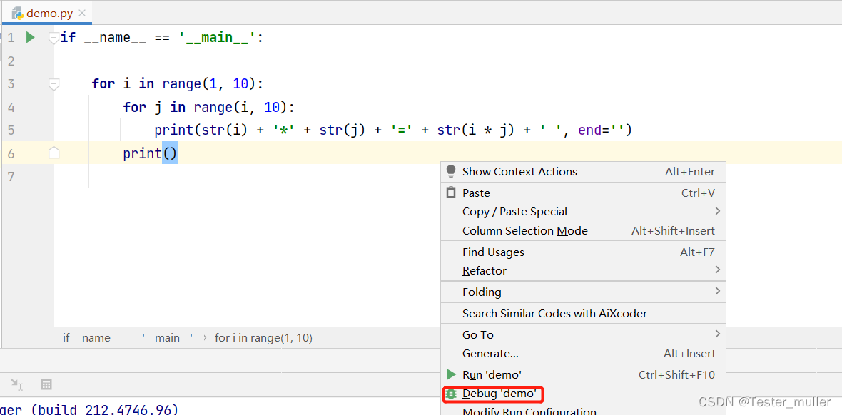Select Run 'demo' in the context menu
Screen dimensions: 842x415
(x=583, y=375)
